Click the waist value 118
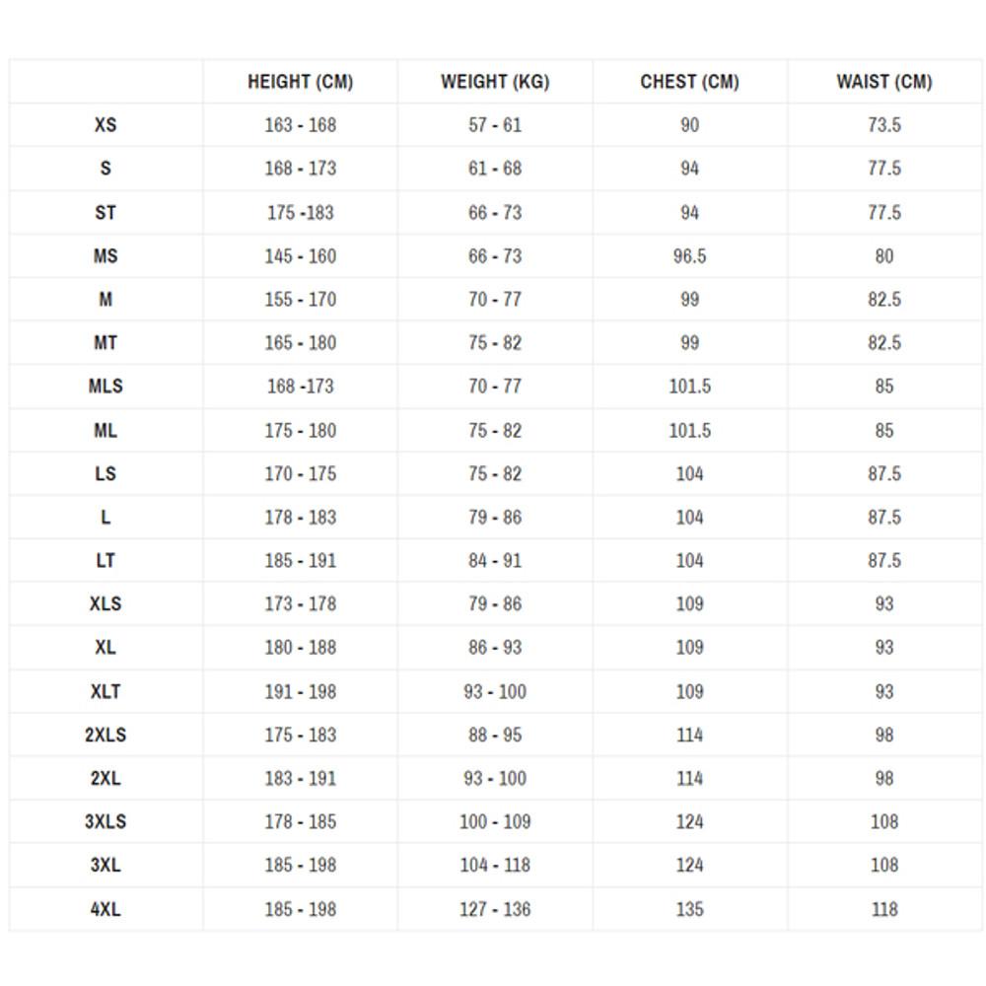This screenshot has height=986, width=986. click(x=883, y=909)
